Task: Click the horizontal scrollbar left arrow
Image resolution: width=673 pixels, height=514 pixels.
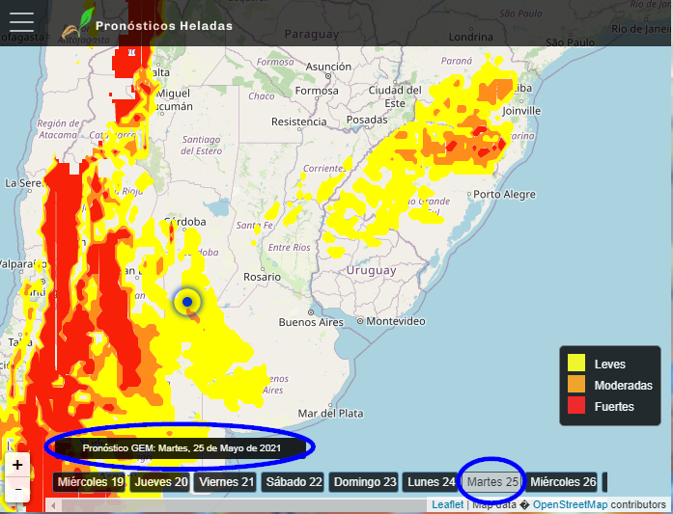Action: [x=53, y=506]
